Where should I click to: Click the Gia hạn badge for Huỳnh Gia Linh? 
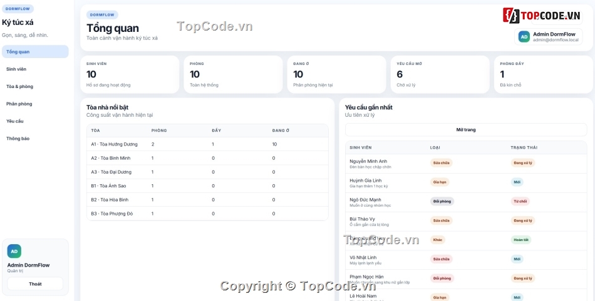point(440,182)
